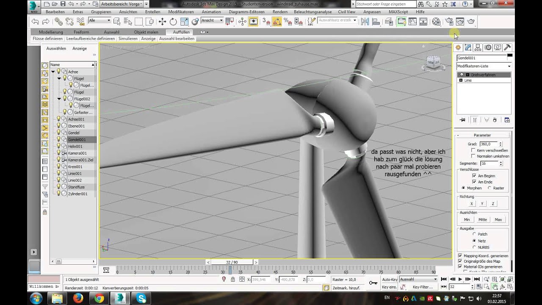Uncheck Mapping-Koord. generieren
The width and height of the screenshot is (542, 305).
(x=460, y=256)
